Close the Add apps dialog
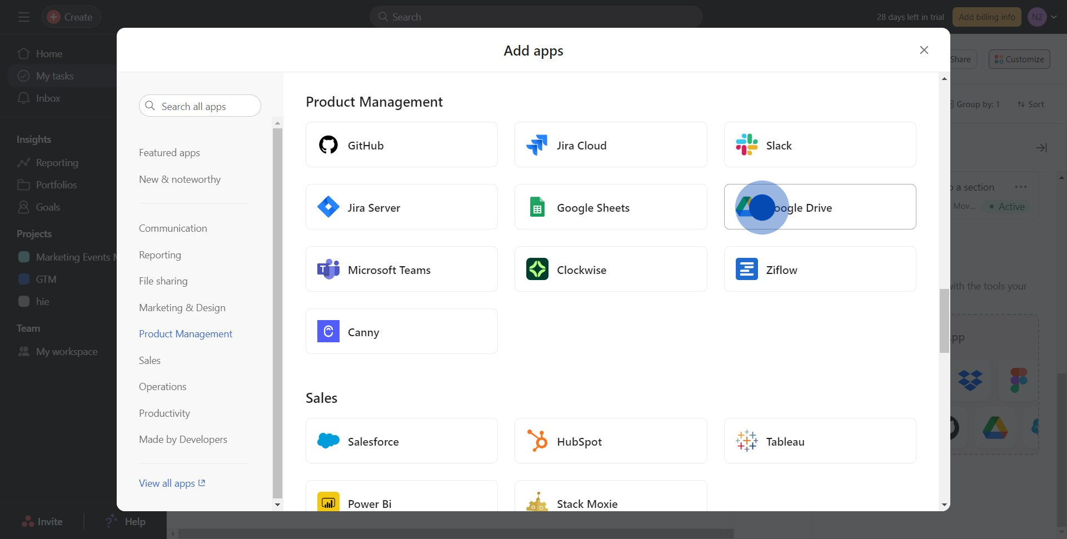 click(924, 50)
